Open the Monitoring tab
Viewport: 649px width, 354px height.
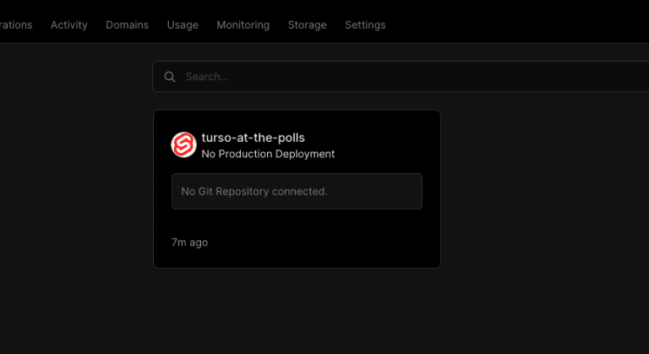pyautogui.click(x=243, y=25)
